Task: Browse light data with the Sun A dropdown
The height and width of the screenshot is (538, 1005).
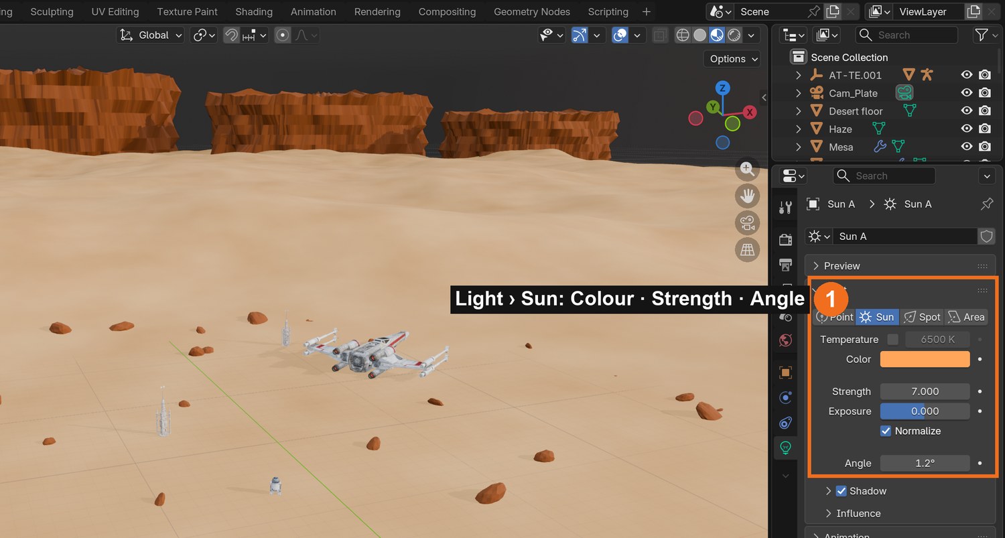Action: (819, 237)
